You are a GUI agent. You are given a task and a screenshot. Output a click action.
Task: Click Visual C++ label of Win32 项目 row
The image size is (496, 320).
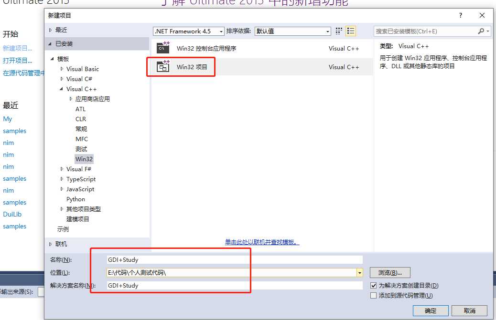tap(344, 67)
